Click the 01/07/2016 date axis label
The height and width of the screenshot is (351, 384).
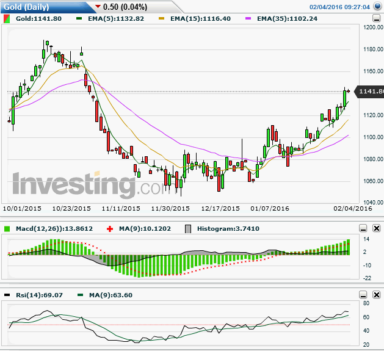coord(270,208)
